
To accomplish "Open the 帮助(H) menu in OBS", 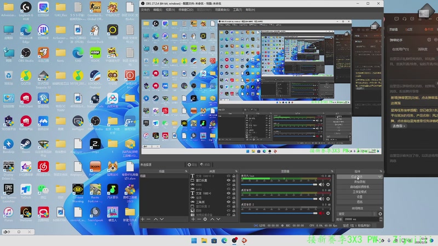I will pyautogui.click(x=250, y=10).
